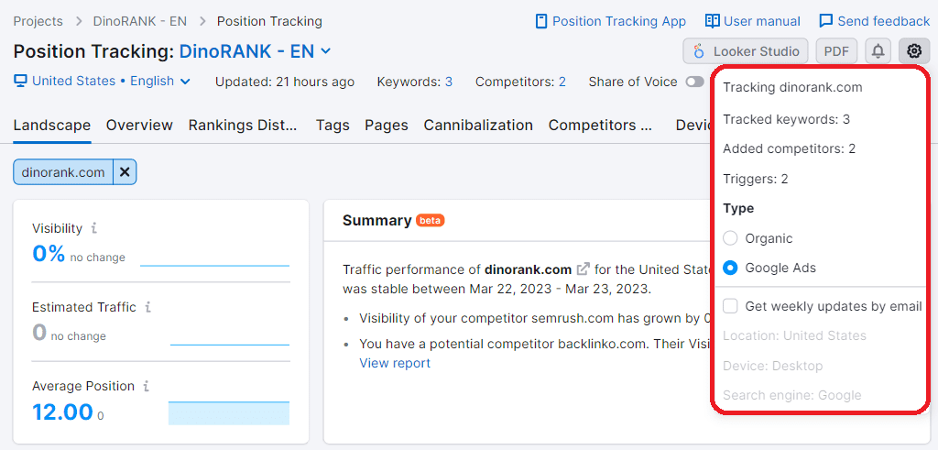This screenshot has height=450, width=938.
Task: Switch to the Landscape tab
Action: click(x=52, y=126)
